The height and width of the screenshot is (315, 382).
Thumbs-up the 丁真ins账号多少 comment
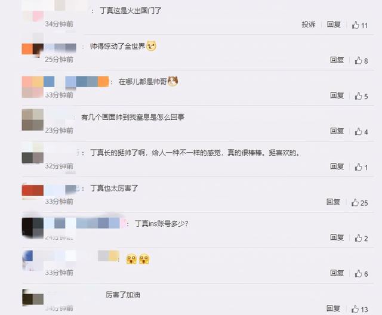click(361, 238)
